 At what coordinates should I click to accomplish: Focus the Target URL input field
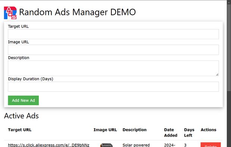113,34
